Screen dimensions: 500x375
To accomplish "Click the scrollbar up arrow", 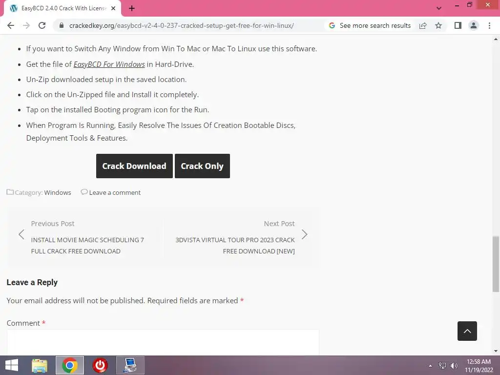I will pyautogui.click(x=496, y=39).
